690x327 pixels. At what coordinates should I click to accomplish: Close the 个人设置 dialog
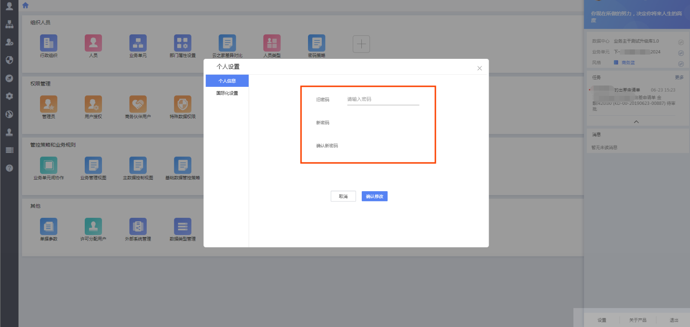[480, 68]
